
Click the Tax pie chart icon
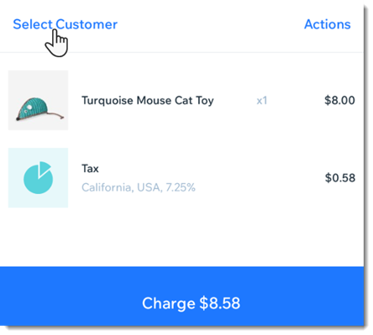[x=39, y=178]
